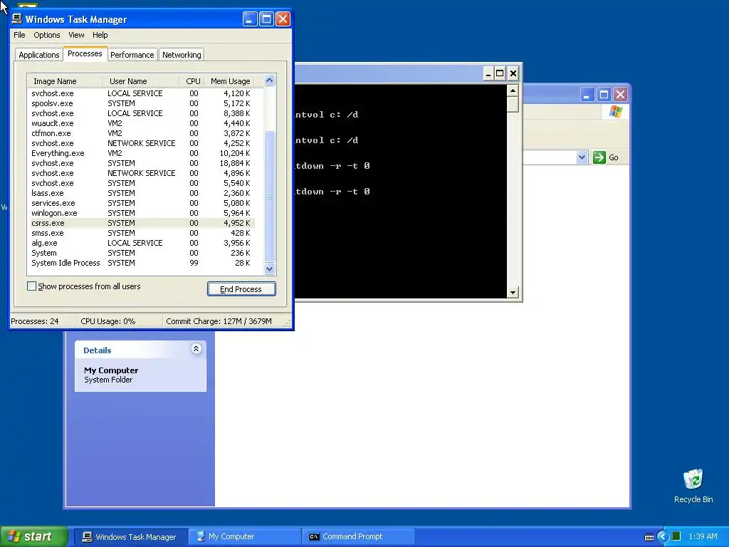Maximize the Windows Task Manager window

[266, 19]
